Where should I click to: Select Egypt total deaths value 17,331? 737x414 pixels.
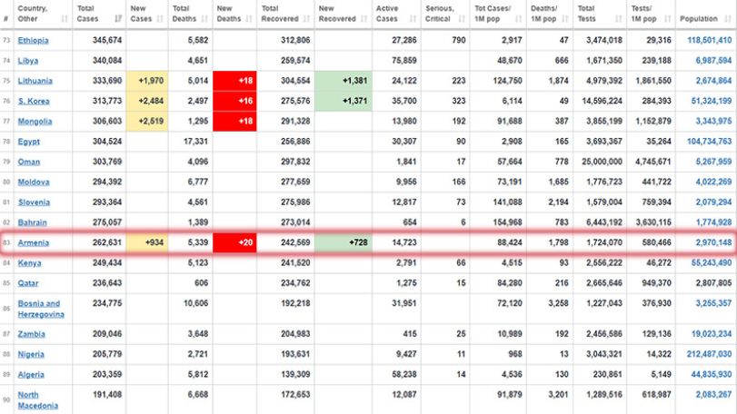196,142
